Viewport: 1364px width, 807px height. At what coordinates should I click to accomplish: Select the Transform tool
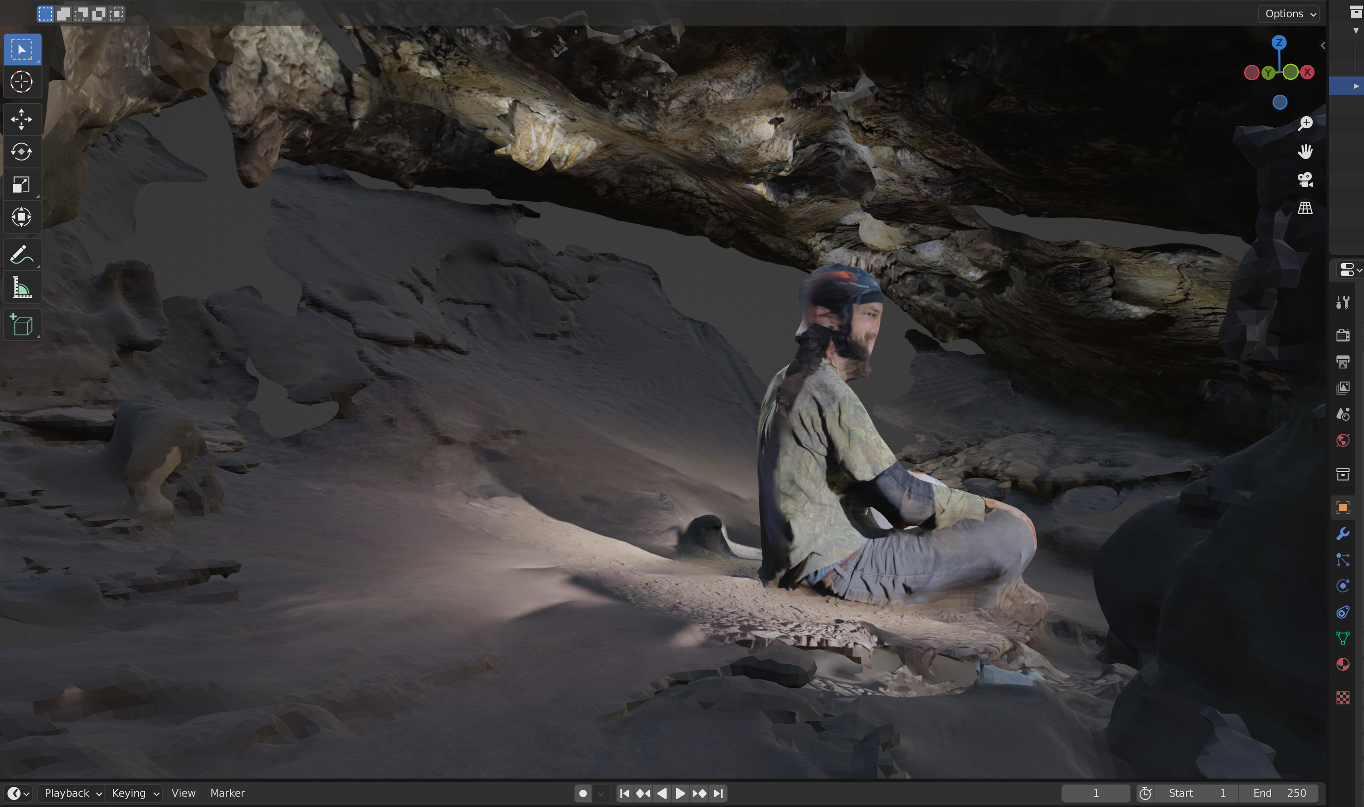tap(22, 217)
